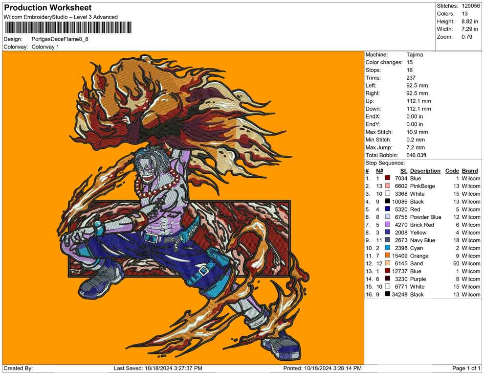Click the Powder Blue color swatch
The width and height of the screenshot is (484, 373).
387,217
